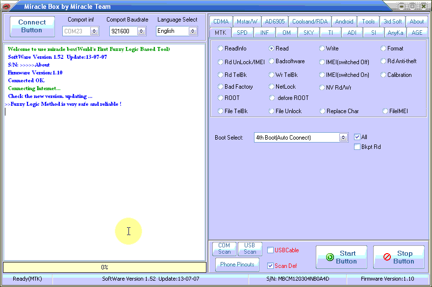The image size is (432, 287).
Task: Open Phone Pinouts
Action: pos(237,264)
